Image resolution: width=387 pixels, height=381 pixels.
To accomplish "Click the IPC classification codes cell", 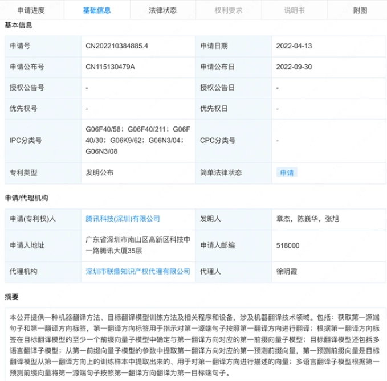I will pyautogui.click(x=138, y=140).
